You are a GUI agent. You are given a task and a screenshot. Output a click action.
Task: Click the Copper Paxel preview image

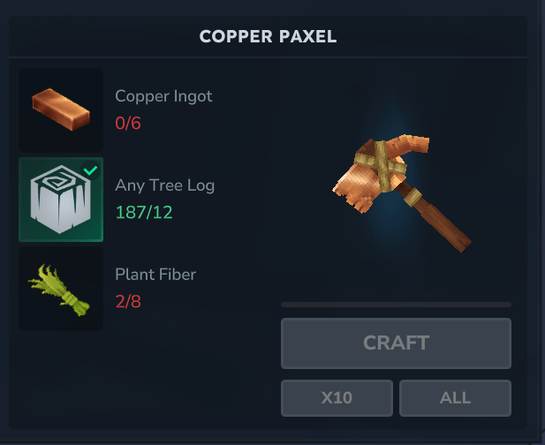tap(401, 192)
